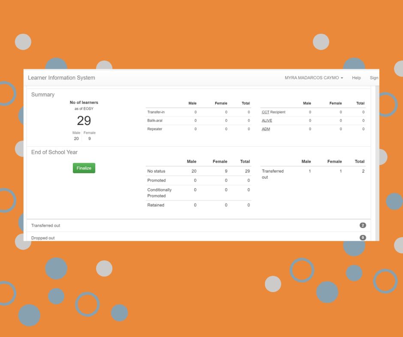
Task: Click the Dropped out count badge 0
Action: (x=363, y=237)
